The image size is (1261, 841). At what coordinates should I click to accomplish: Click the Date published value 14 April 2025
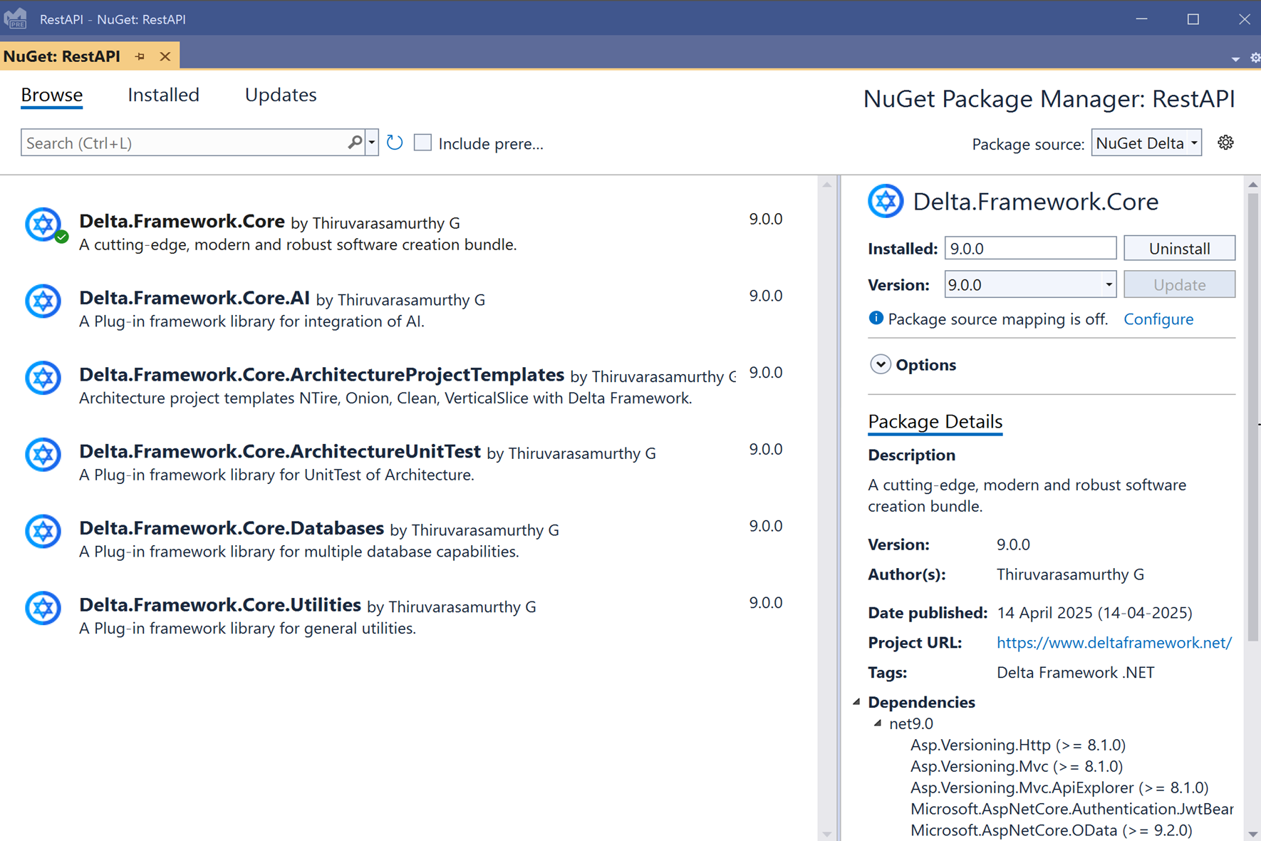click(1094, 612)
